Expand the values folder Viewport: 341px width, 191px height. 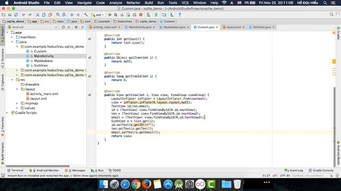point(17,108)
